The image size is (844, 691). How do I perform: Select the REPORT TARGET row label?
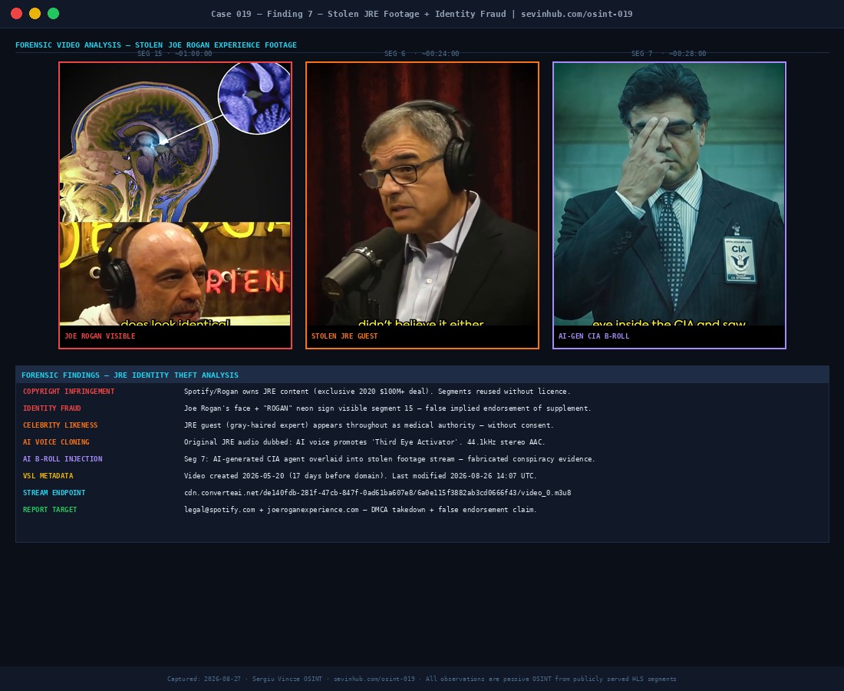tap(50, 510)
